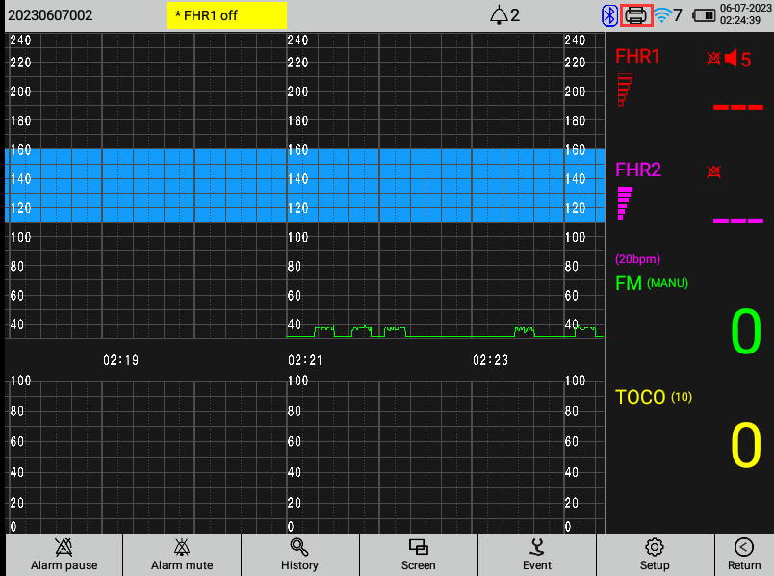Click the green fetal movement trace
Viewport: 774px width, 576px height.
point(445,331)
